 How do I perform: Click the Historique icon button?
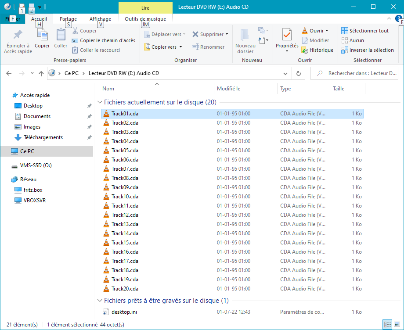[317, 50]
